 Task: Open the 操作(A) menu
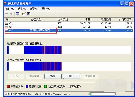click(x=22, y=9)
